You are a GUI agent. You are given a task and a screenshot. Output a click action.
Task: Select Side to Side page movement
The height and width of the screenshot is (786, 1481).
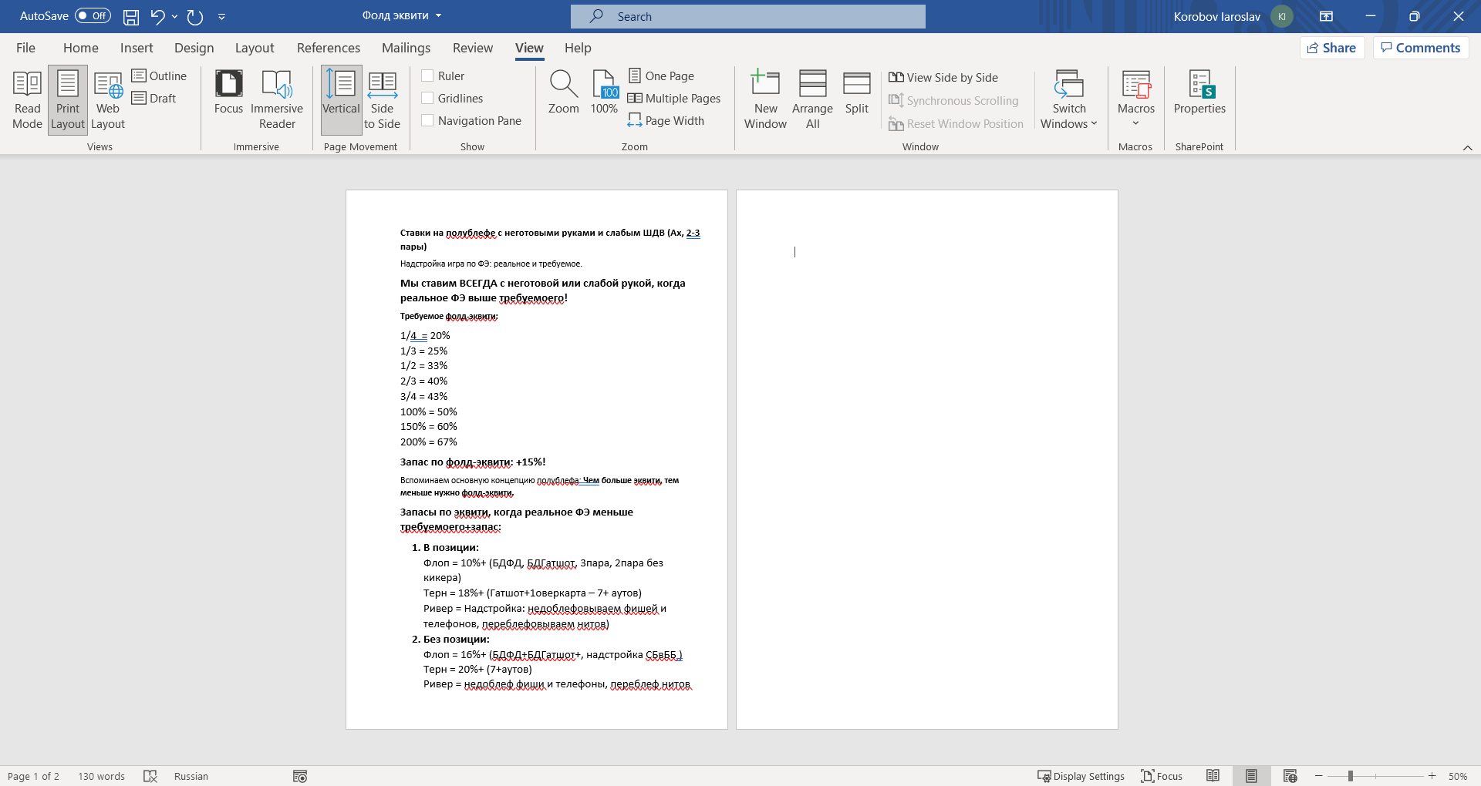point(382,100)
